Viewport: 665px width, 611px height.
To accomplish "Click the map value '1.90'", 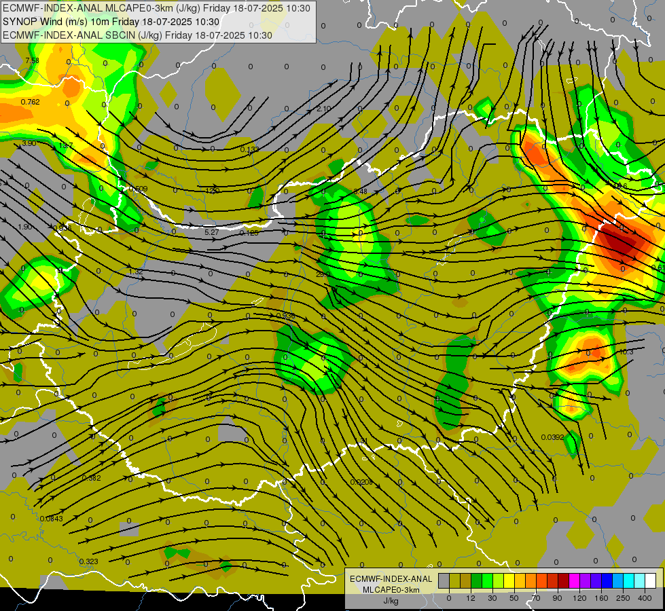I will pyautogui.click(x=25, y=227).
